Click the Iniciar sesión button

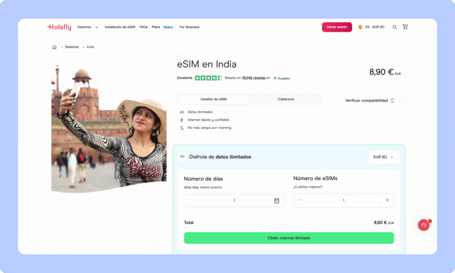pyautogui.click(x=337, y=27)
